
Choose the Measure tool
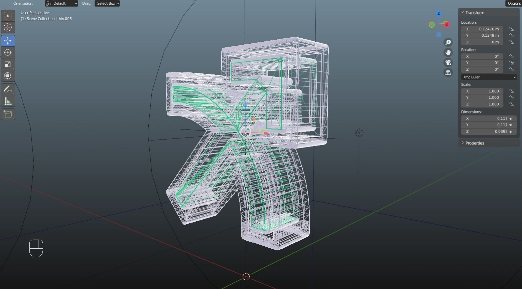8,101
